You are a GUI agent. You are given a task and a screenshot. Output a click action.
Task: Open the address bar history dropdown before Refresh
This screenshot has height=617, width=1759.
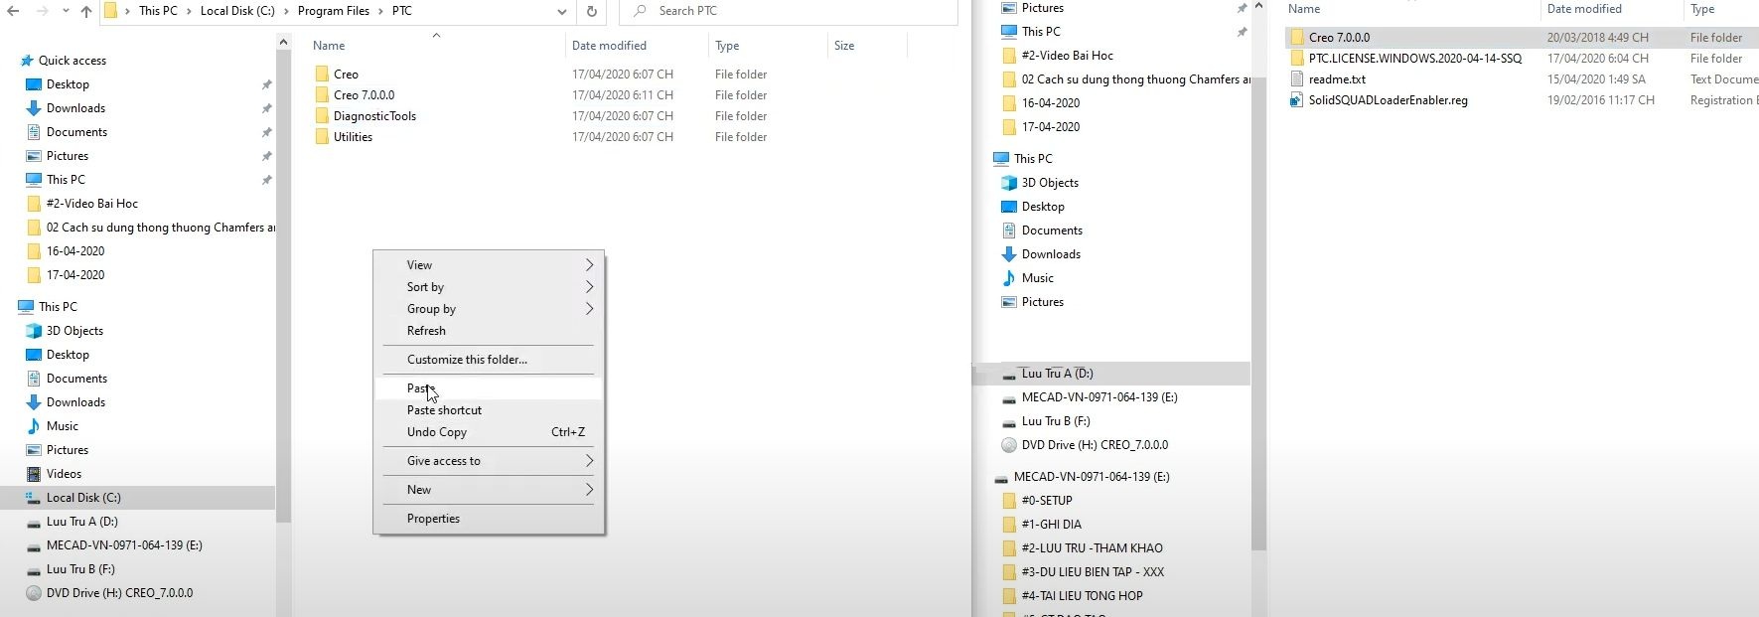(561, 12)
